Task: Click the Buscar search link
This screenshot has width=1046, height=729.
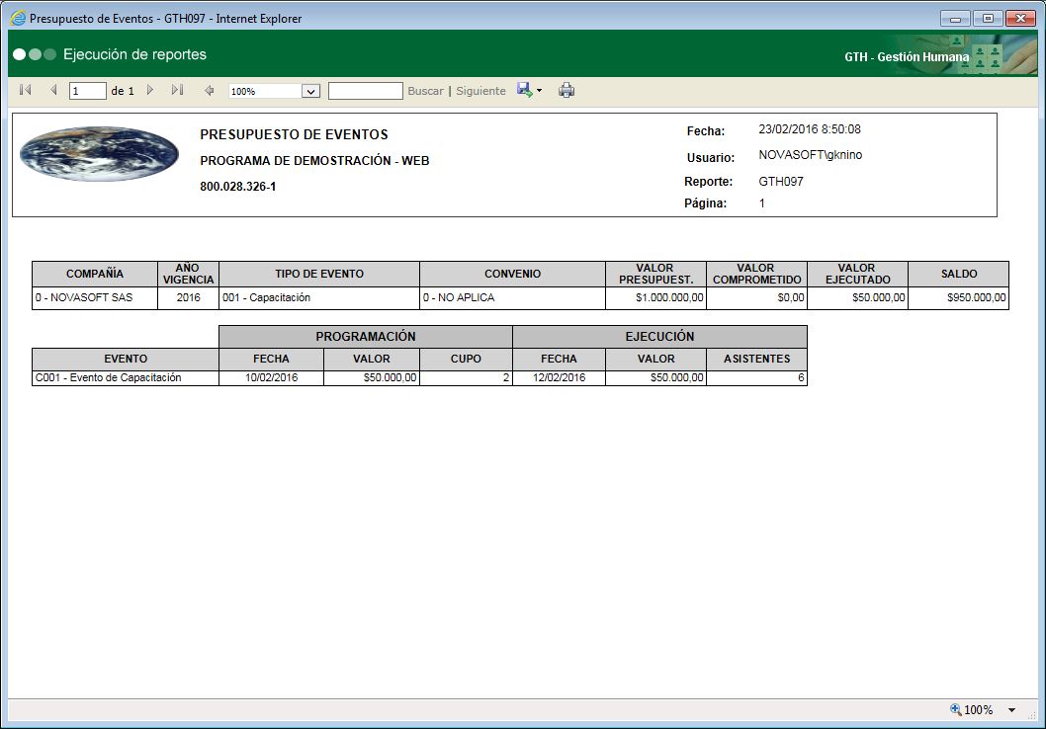Action: point(425,91)
